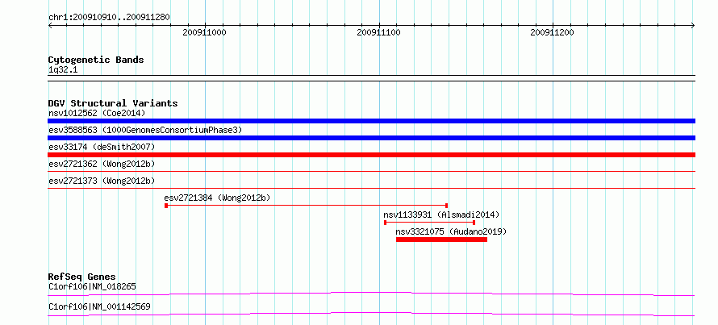Click the ruler's right arrowhead
718x325 pixels.
pyautogui.click(x=693, y=25)
